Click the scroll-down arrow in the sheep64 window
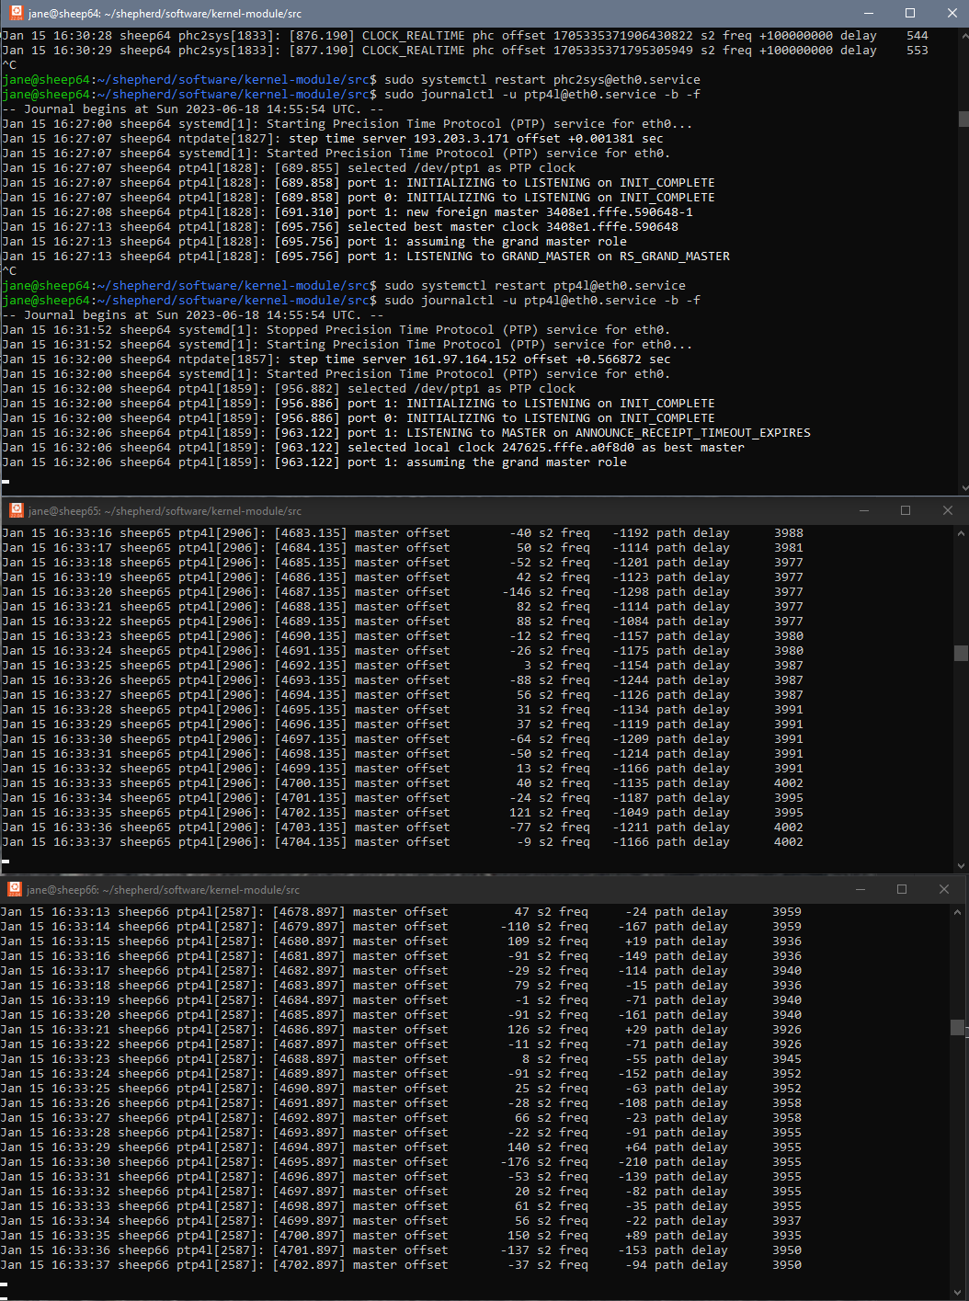The height and width of the screenshot is (1301, 969). click(x=963, y=488)
